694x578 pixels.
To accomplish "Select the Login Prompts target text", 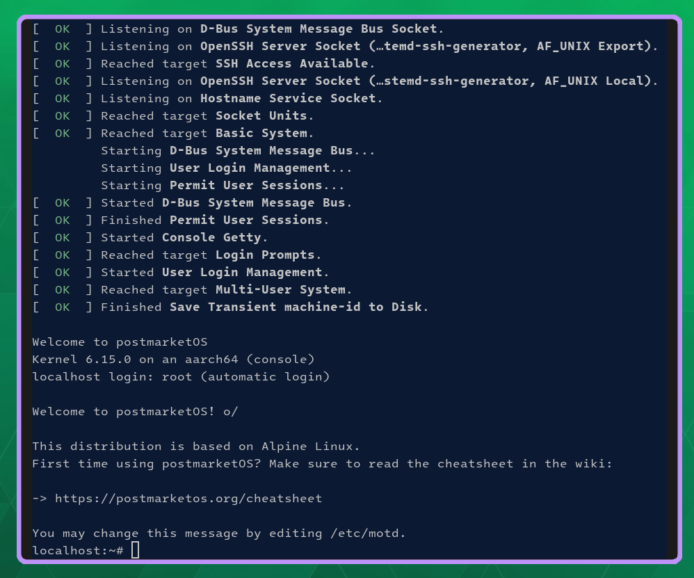I will point(265,255).
